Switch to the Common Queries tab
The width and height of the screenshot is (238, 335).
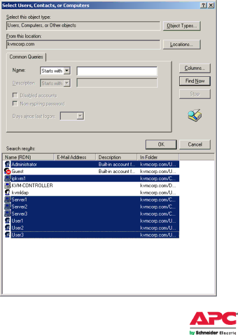pyautogui.click(x=26, y=57)
